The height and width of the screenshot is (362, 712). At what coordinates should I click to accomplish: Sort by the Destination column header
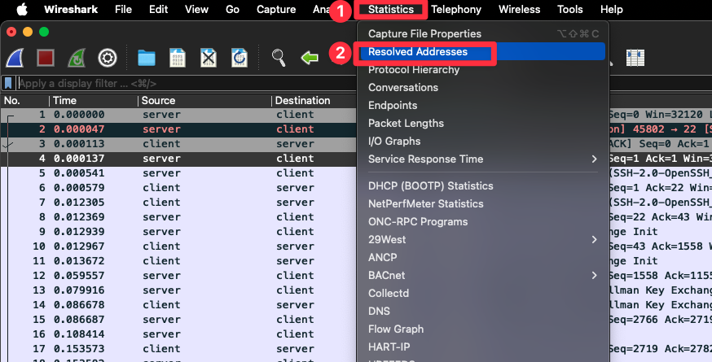coord(314,101)
